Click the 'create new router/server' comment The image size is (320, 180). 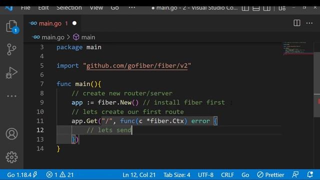(122, 93)
